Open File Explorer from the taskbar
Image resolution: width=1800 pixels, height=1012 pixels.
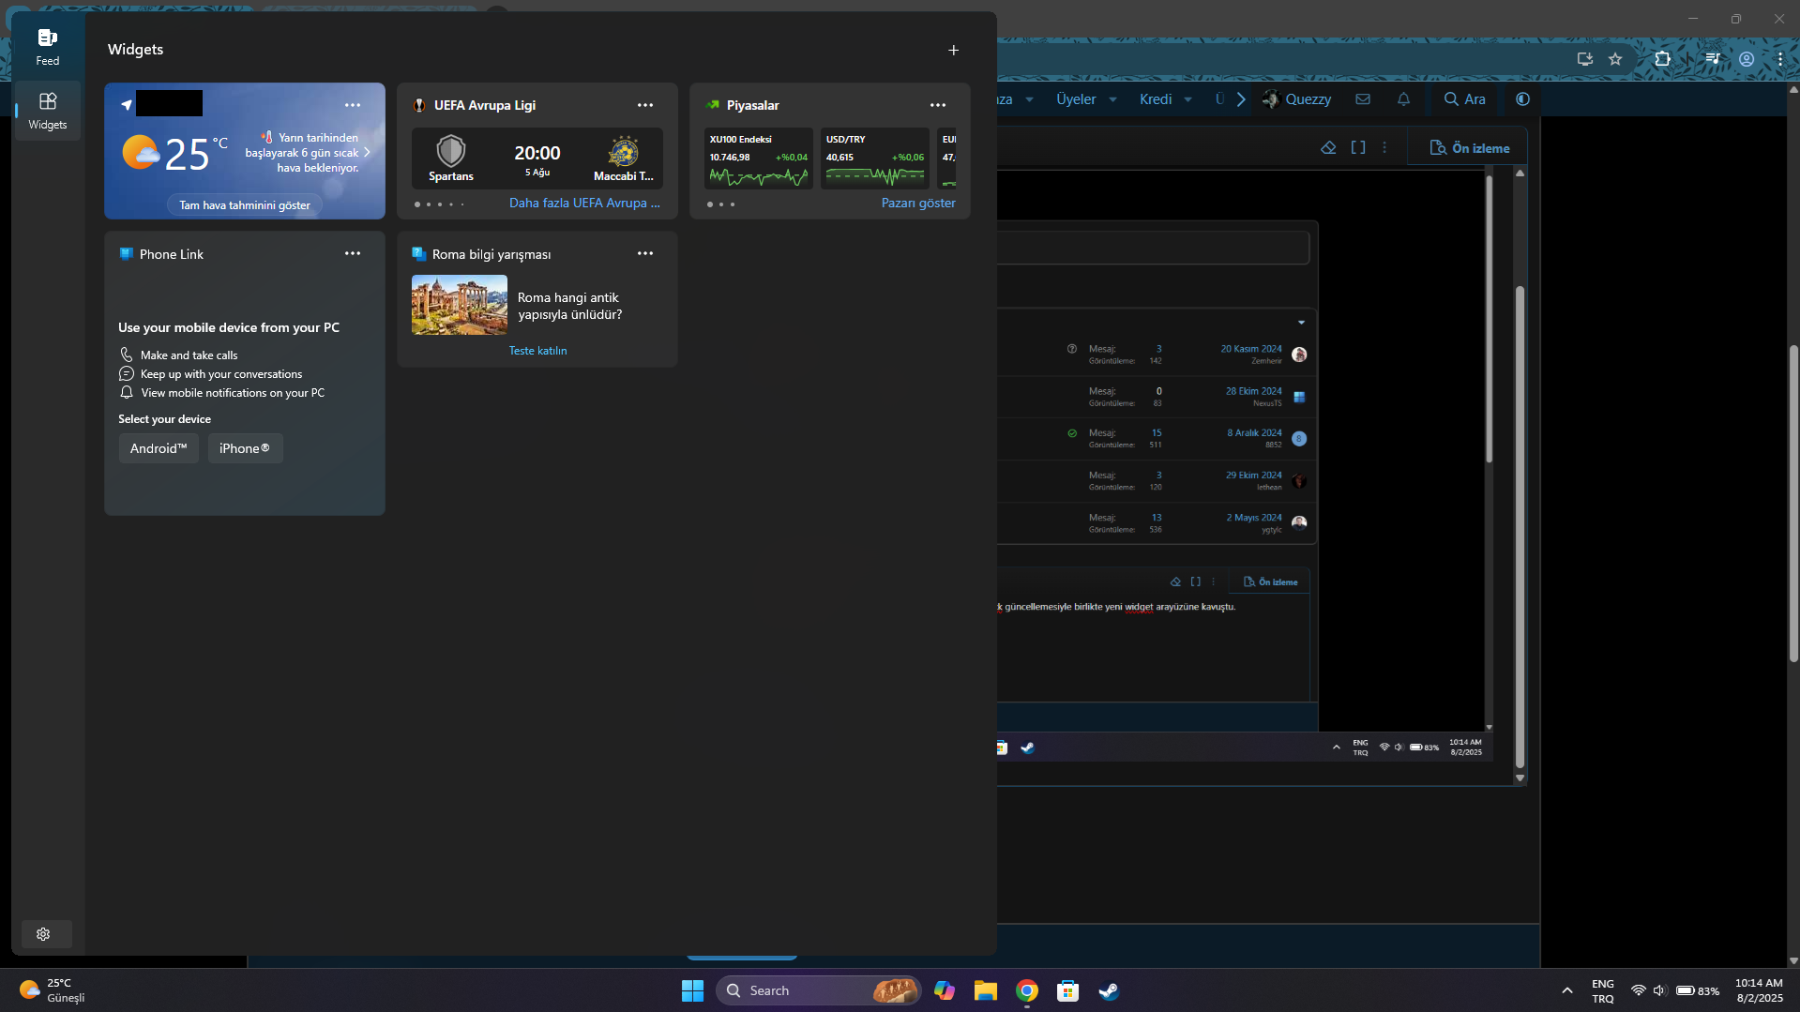[985, 990]
